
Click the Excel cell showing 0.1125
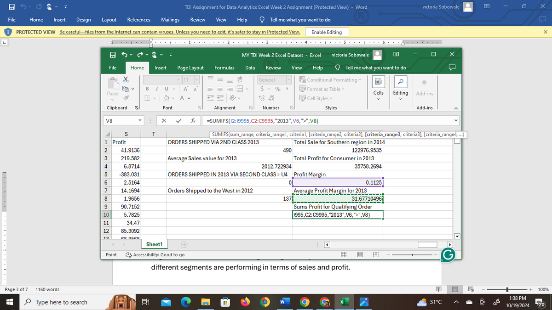pos(338,182)
